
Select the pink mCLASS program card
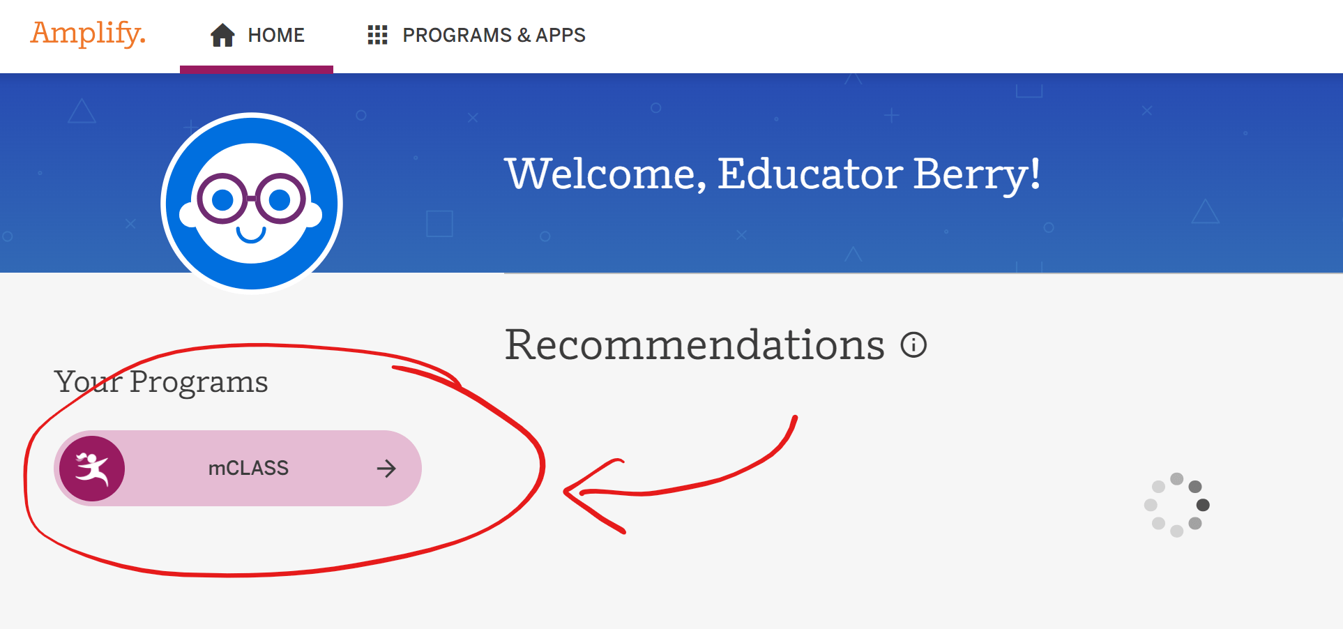pyautogui.click(x=237, y=468)
